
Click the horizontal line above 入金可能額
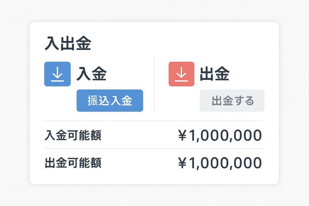154,121
